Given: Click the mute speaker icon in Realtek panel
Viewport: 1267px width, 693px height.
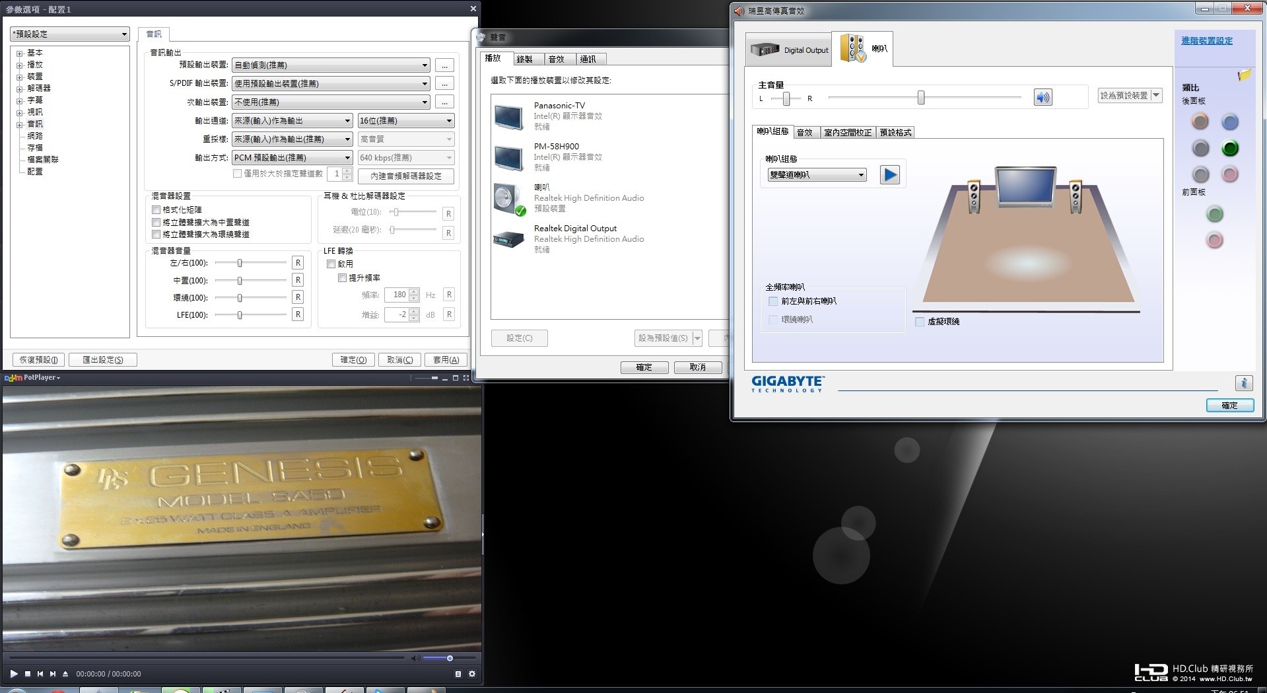Looking at the screenshot, I should 1043,98.
